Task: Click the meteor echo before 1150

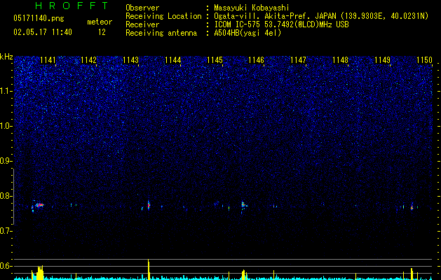Action: tap(412, 207)
